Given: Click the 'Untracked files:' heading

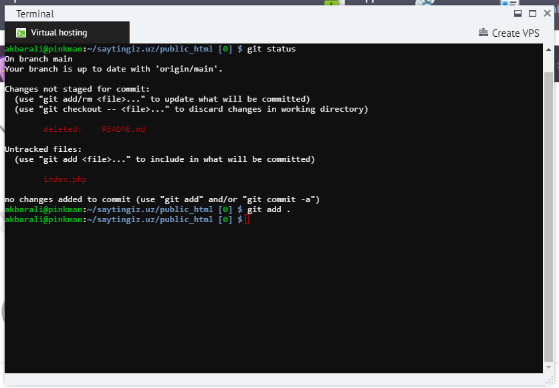Looking at the screenshot, I should [x=43, y=149].
